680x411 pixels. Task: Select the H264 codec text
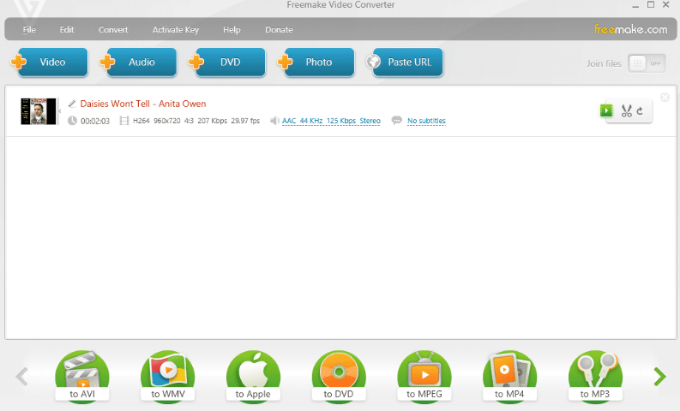(141, 121)
